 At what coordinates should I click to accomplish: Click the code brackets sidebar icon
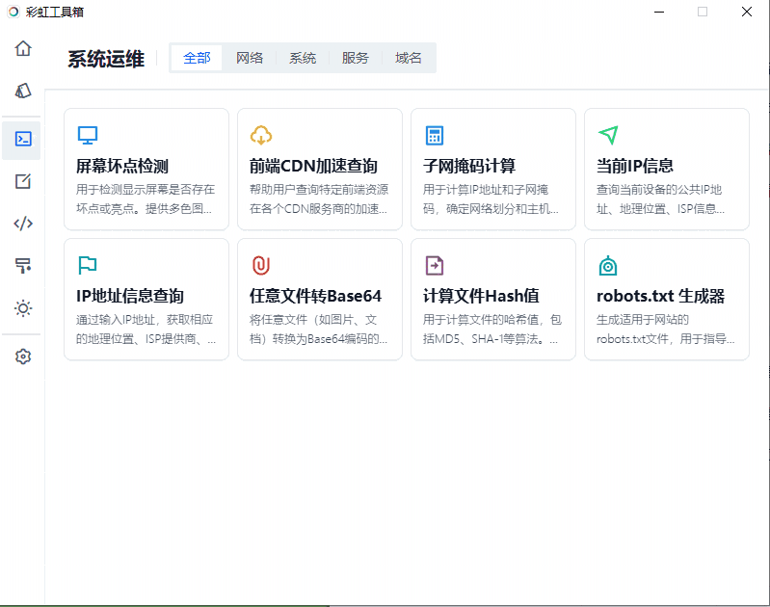point(23,224)
